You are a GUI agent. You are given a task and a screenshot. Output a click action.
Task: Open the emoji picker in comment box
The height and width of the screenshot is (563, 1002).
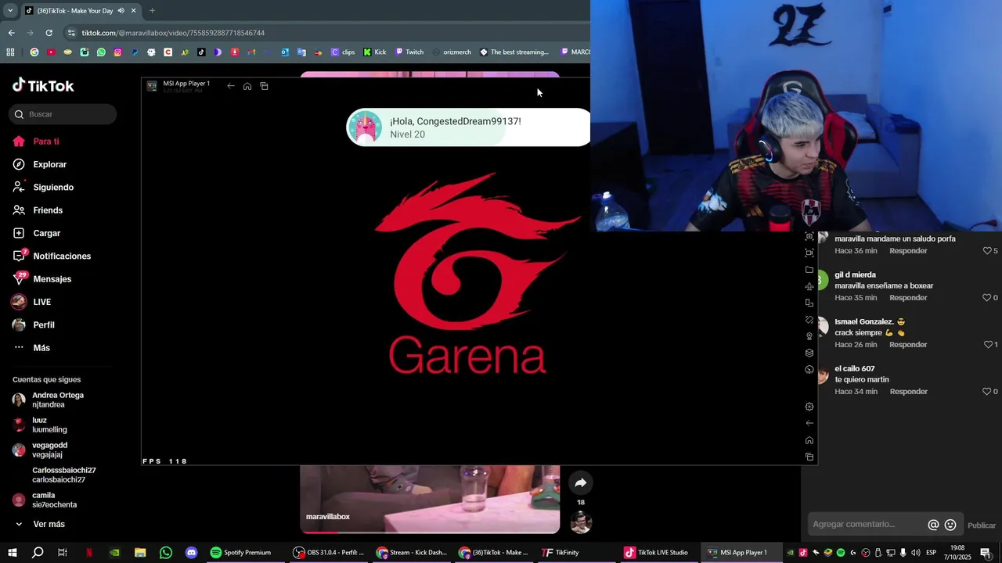click(x=950, y=525)
